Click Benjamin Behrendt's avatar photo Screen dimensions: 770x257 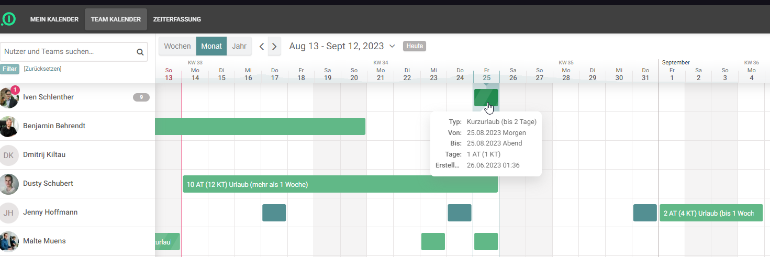tap(9, 126)
